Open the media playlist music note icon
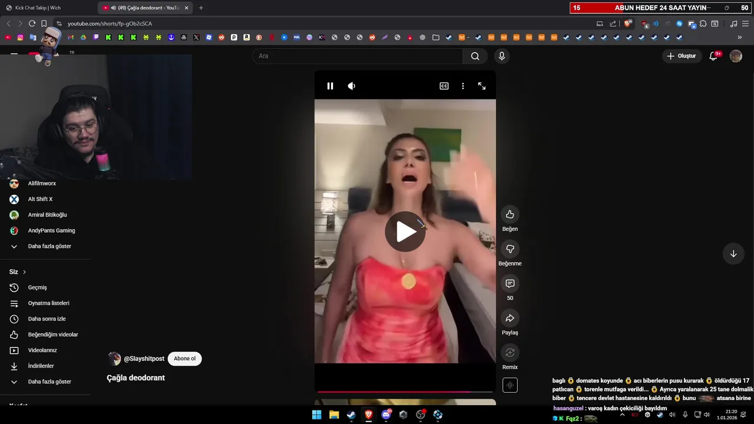 733,24
